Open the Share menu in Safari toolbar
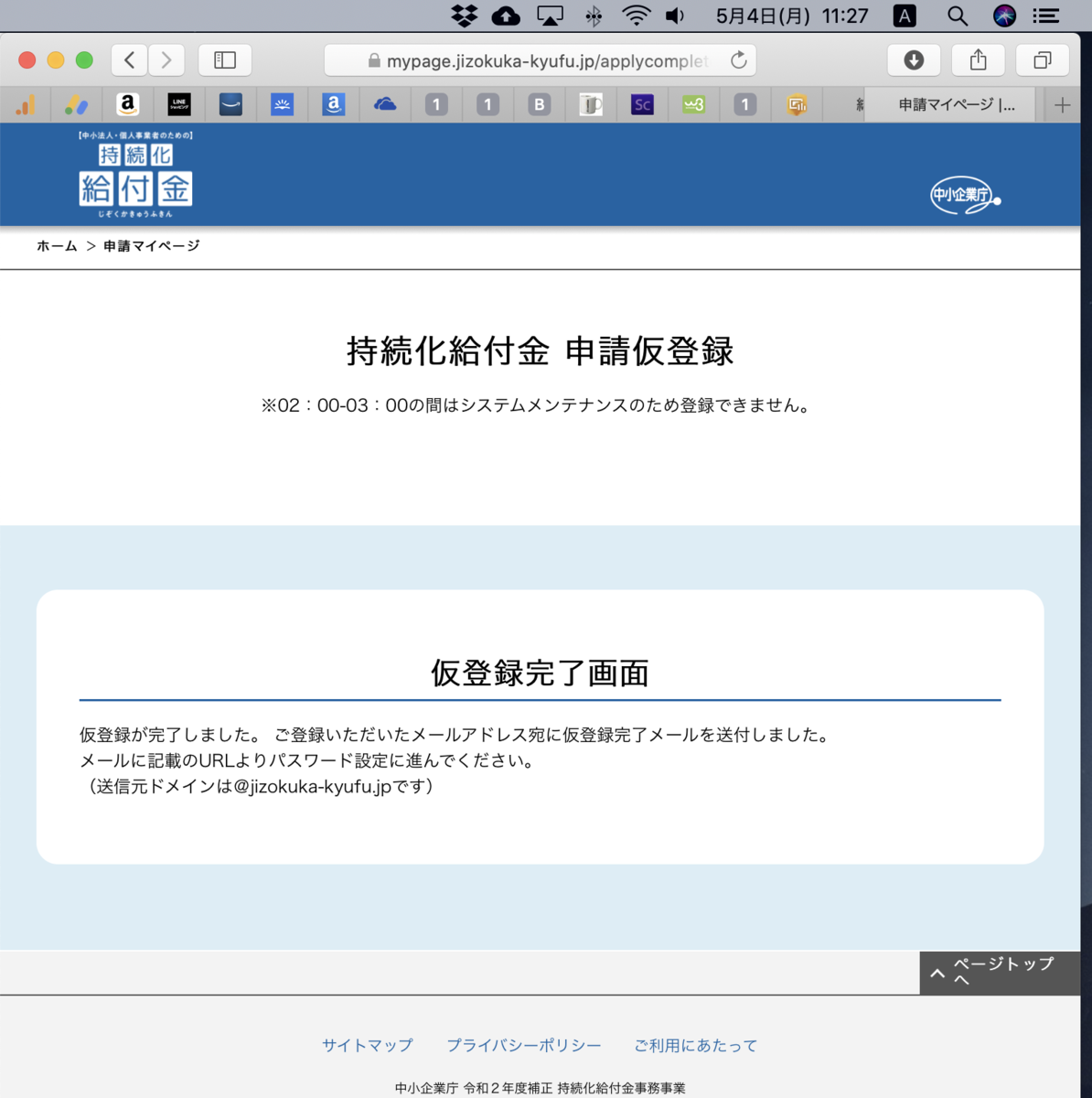The image size is (1092, 1098). pyautogui.click(x=979, y=60)
